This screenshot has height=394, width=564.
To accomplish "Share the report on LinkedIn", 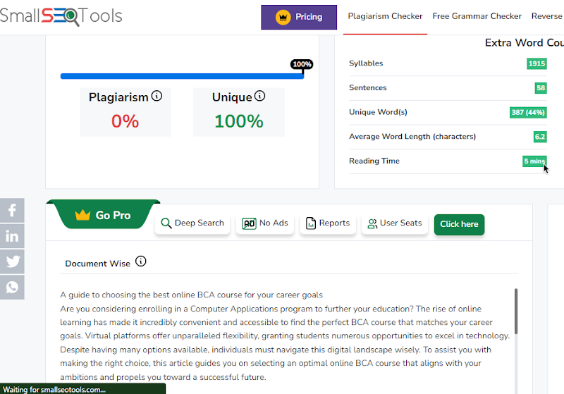I will pyautogui.click(x=12, y=236).
